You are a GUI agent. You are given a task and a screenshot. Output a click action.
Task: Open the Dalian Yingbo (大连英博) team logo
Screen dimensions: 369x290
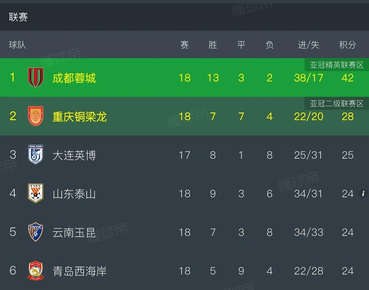click(35, 154)
